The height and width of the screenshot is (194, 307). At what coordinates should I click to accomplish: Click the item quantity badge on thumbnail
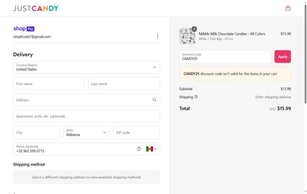(194, 29)
